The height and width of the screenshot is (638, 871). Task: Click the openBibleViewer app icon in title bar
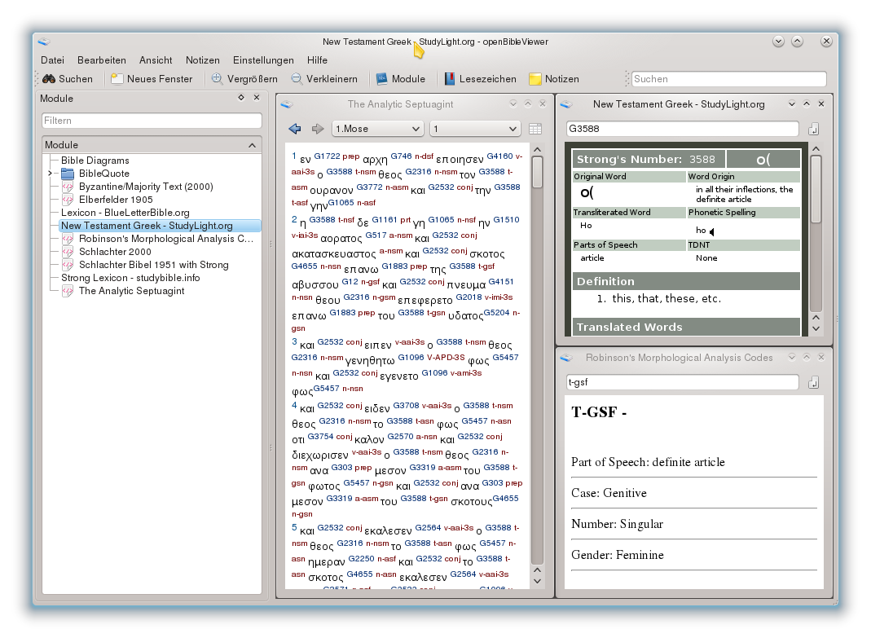pos(44,42)
